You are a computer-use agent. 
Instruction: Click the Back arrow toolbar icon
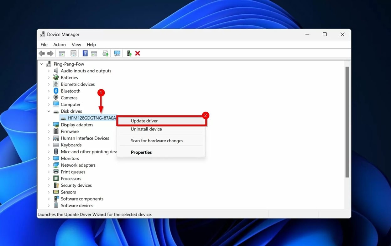point(42,53)
